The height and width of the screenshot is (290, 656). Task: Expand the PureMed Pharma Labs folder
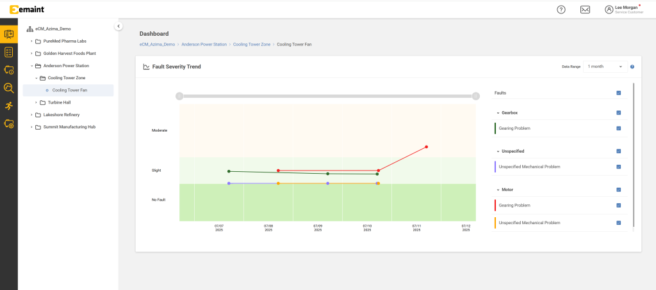tap(31, 41)
